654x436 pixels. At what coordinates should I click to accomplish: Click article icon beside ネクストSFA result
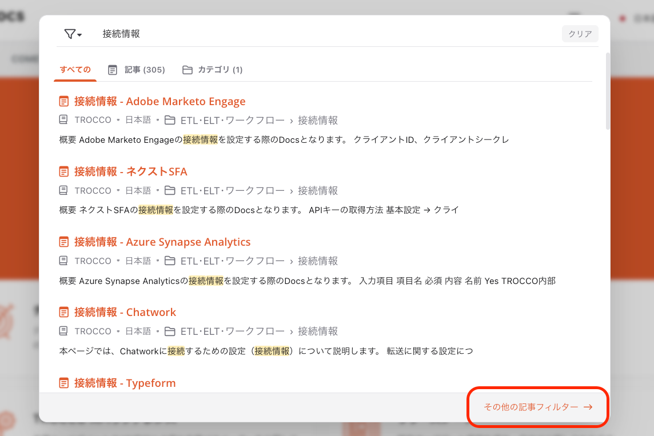point(64,172)
